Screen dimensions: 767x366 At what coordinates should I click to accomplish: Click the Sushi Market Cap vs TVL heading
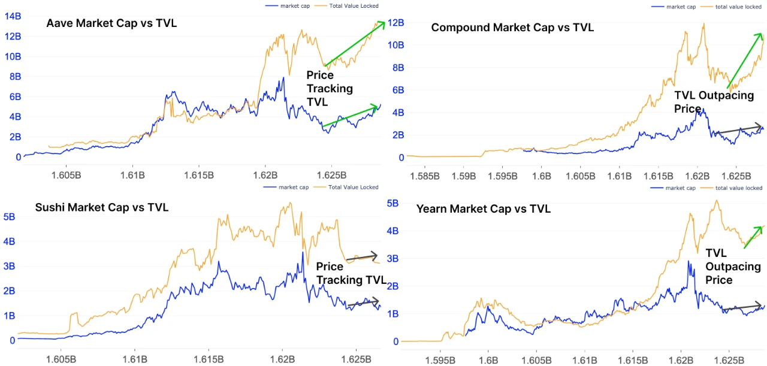[x=102, y=207]
